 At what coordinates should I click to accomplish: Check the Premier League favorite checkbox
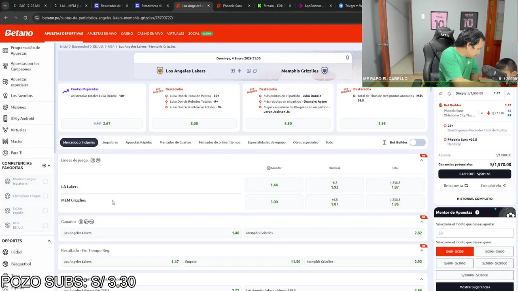(45, 181)
